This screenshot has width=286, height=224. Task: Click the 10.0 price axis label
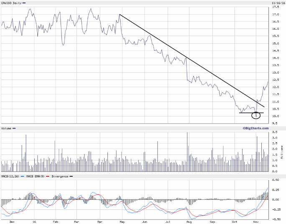[x=276, y=116]
